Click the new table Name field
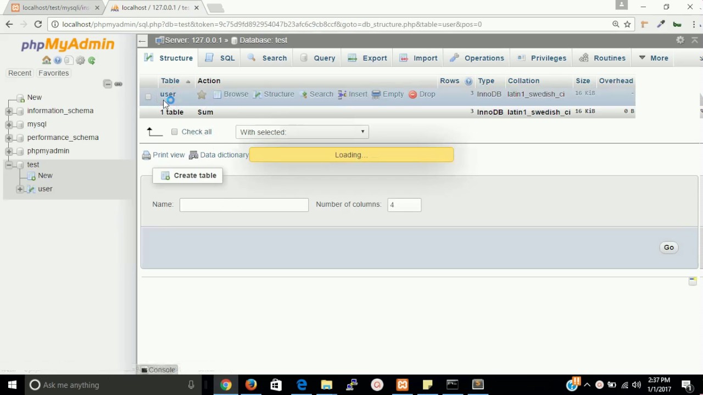 (244, 205)
